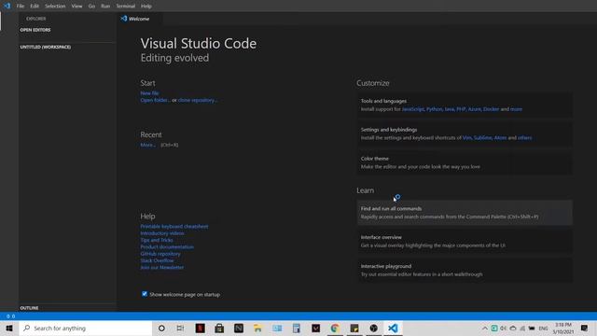Open Sticky Notes from the taskbar
Image resolution: width=597 pixels, height=336 pixels.
354,328
